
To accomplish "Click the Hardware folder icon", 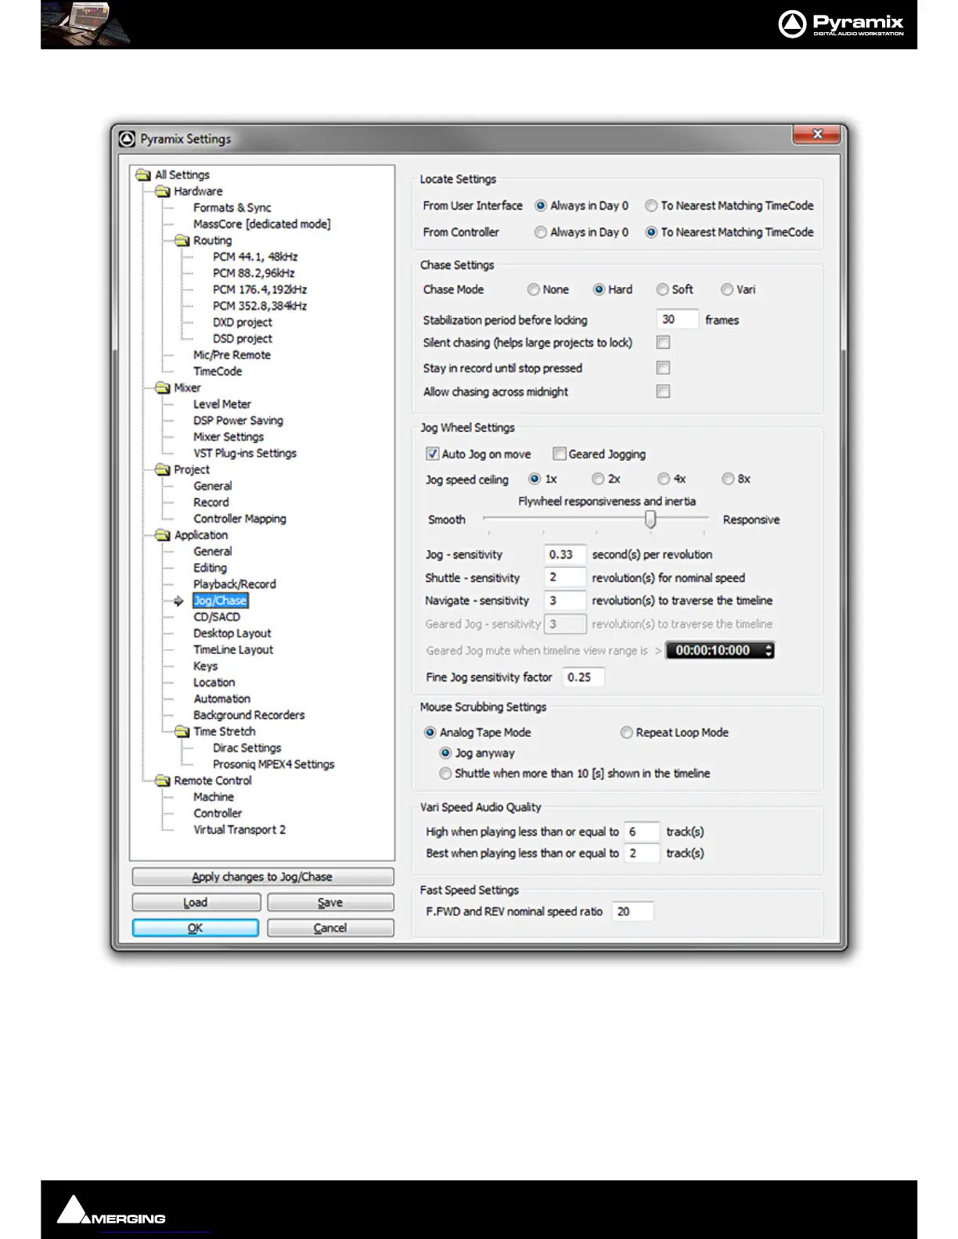I will point(163,191).
